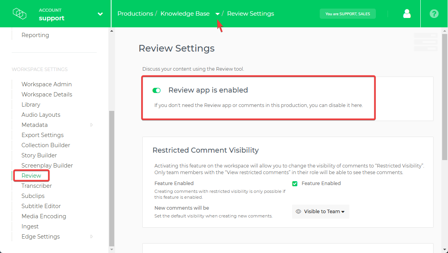Open Screenplay Builder settings
This screenshot has height=253, width=448.
(x=47, y=166)
